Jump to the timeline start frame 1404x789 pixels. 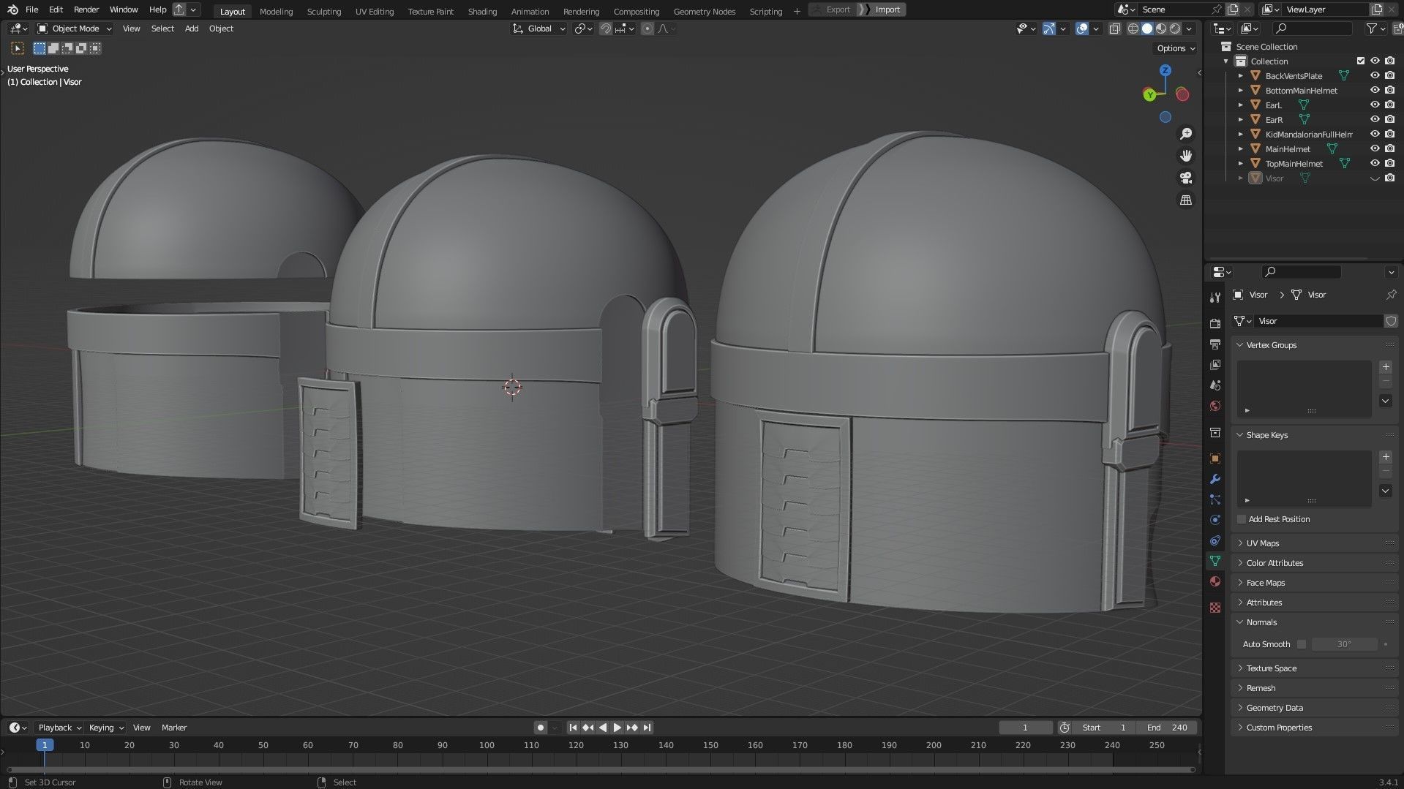[573, 728]
